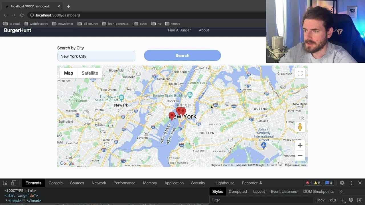Switch to the Elements tab
The width and height of the screenshot is (365, 205).
pos(33,183)
